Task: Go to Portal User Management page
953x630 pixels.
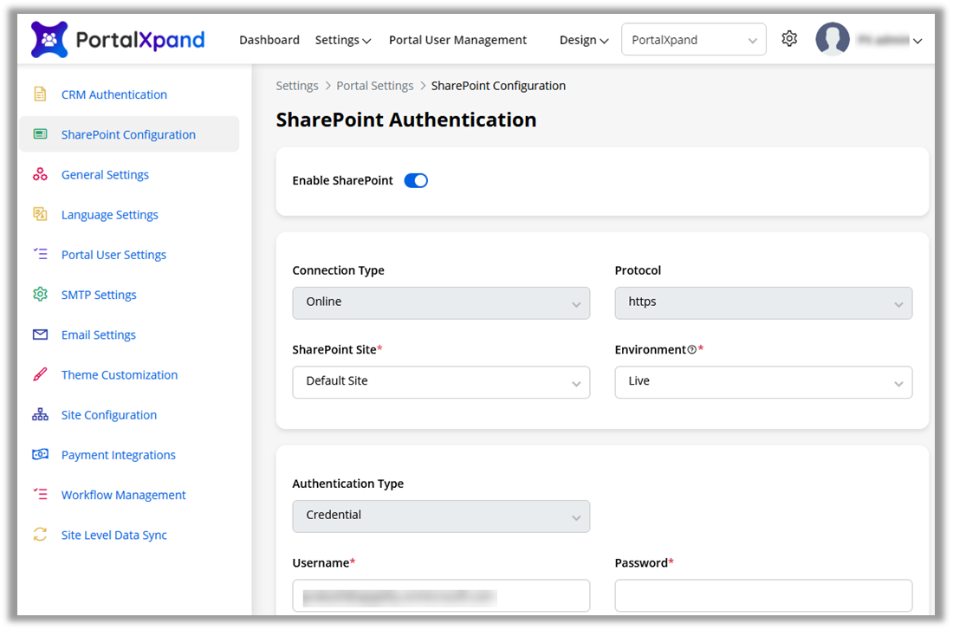Action: [x=457, y=40]
